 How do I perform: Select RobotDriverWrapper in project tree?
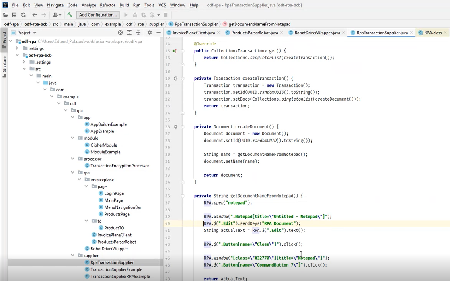(x=109, y=248)
